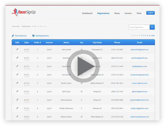Image resolution: width=165 pixels, height=126 pixels.
Task: Click the edit pencil for John Smith
Action: 17,49
